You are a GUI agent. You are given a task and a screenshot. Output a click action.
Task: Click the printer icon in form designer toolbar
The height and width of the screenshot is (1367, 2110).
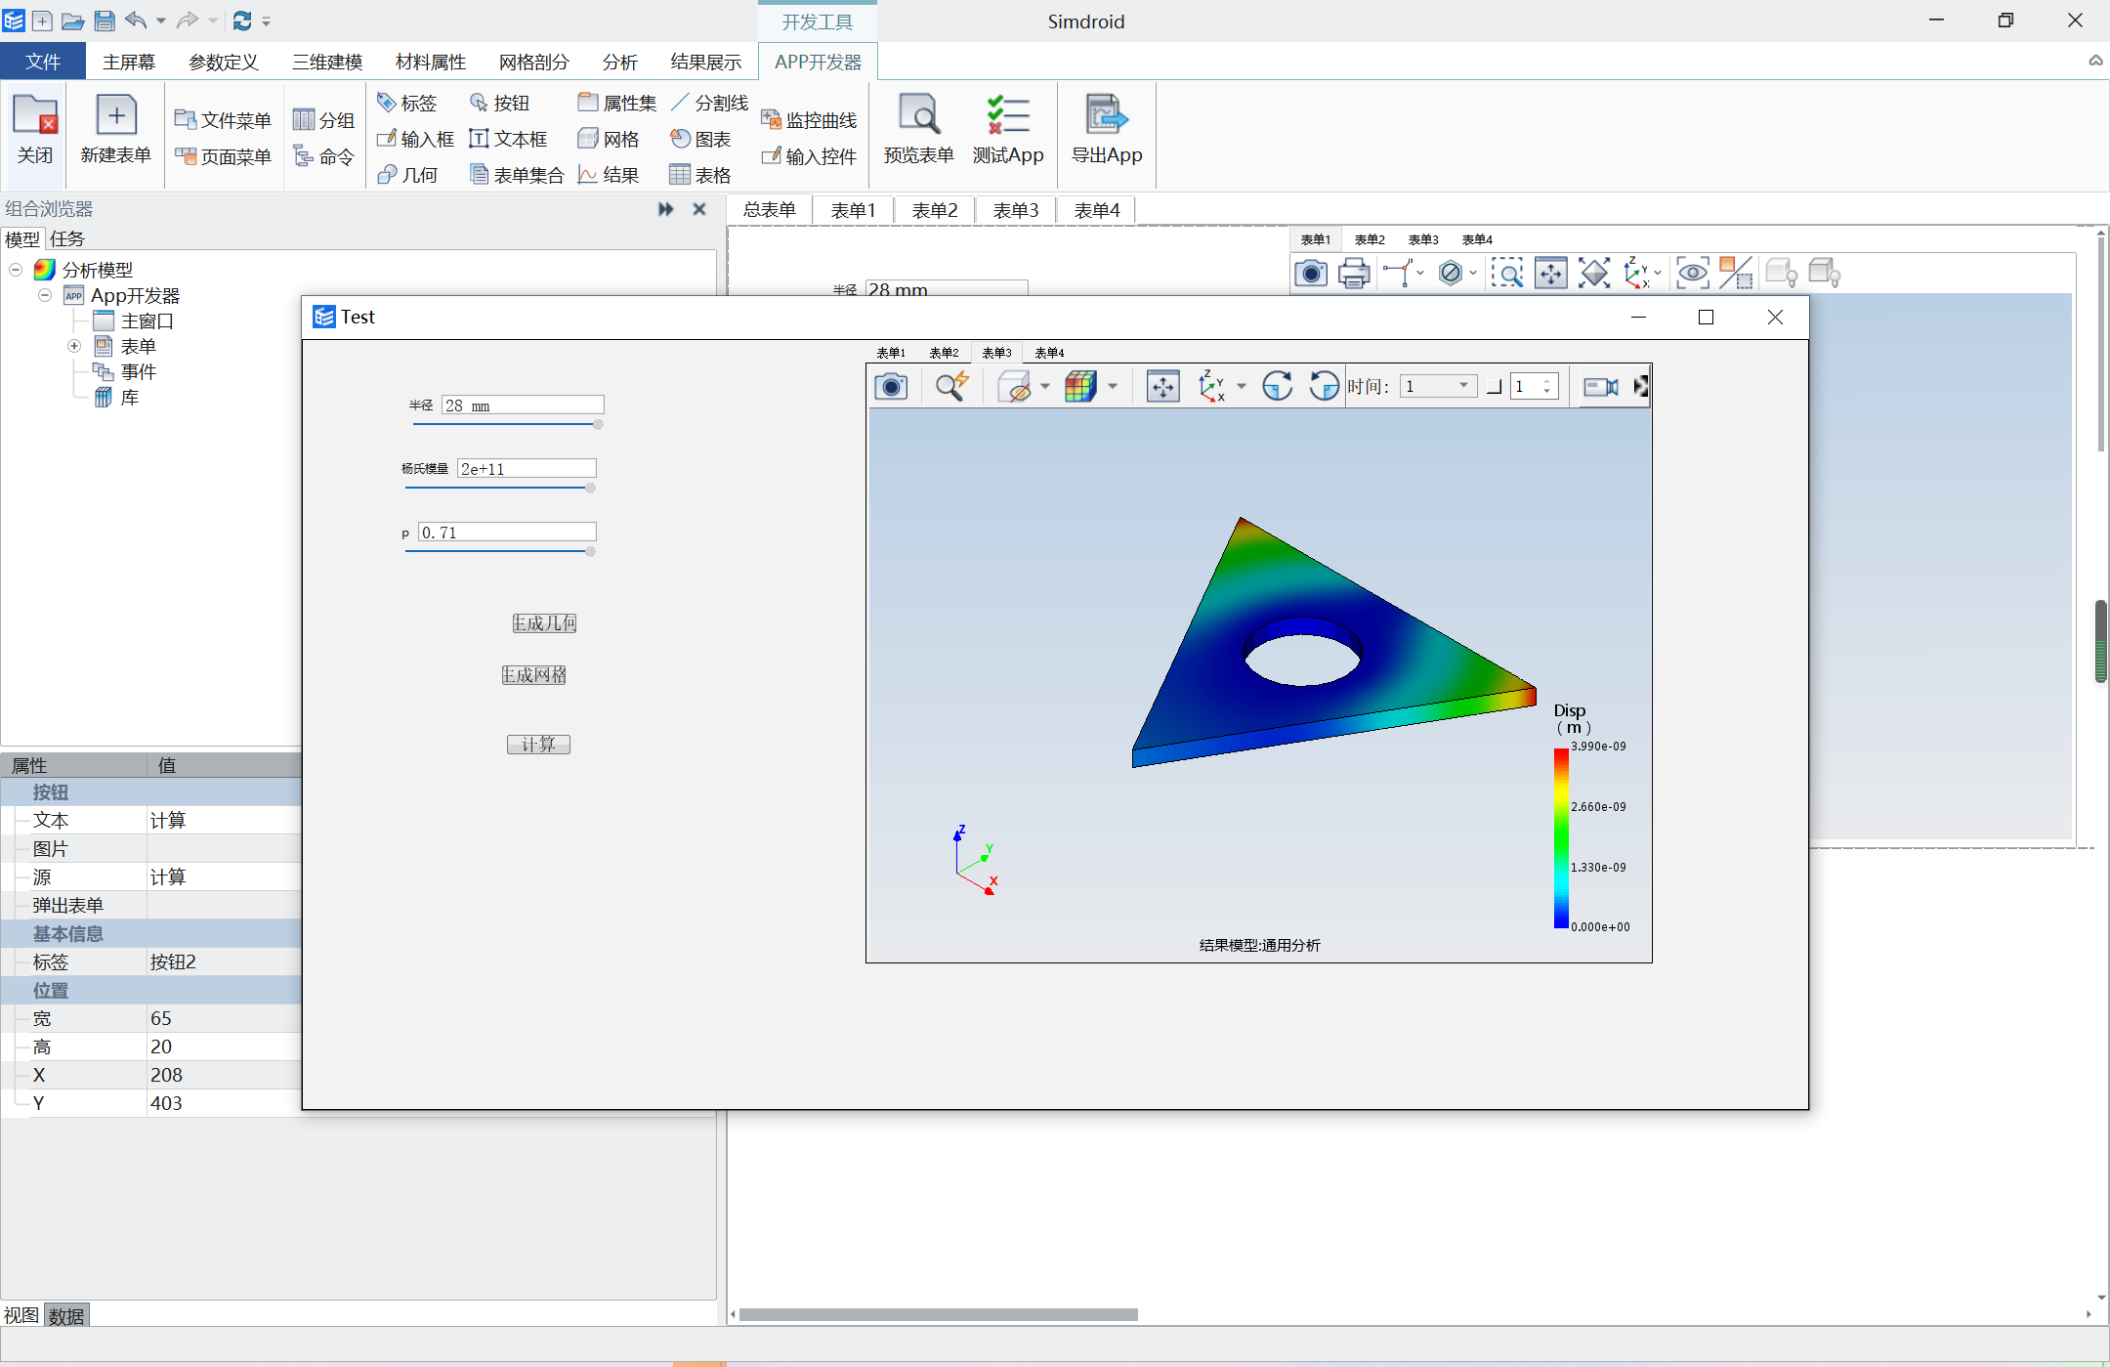[1354, 274]
